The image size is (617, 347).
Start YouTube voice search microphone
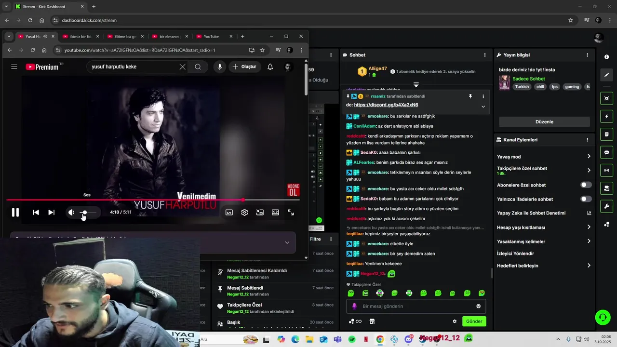click(220, 67)
